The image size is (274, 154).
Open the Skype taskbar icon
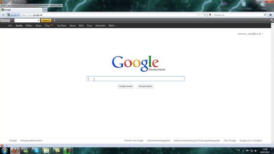(x=36, y=151)
